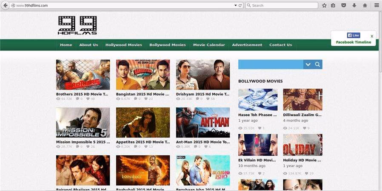Click the Ant-Man 2015 HD Movie title
Screen dimensions: 382x191
pyautogui.click(x=203, y=142)
